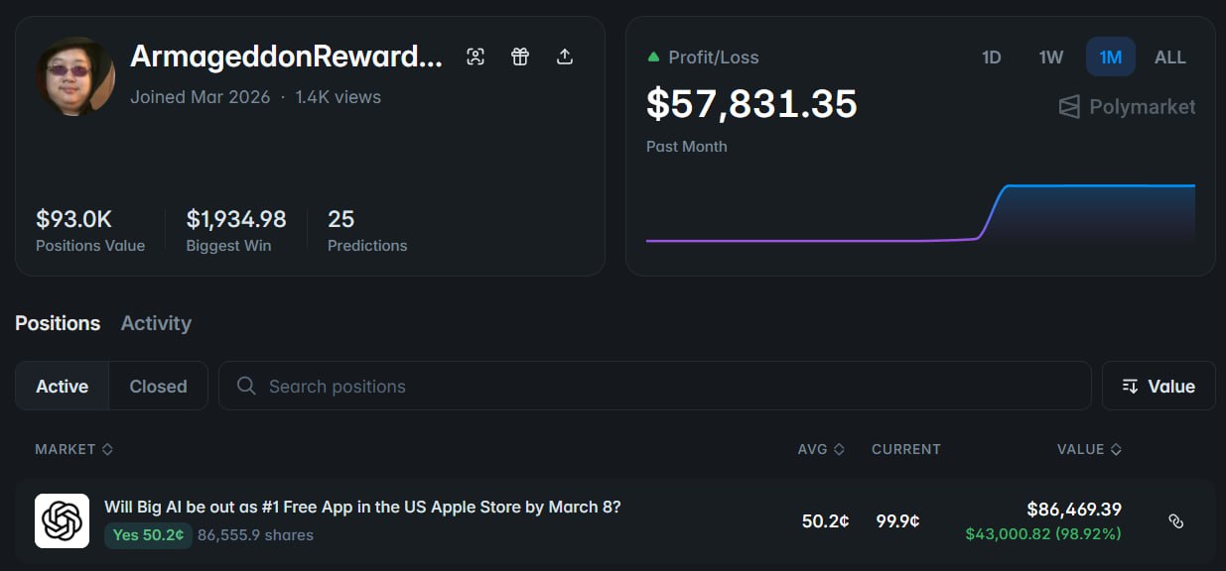
Task: Open the Value sort dropdown
Action: click(x=1158, y=386)
